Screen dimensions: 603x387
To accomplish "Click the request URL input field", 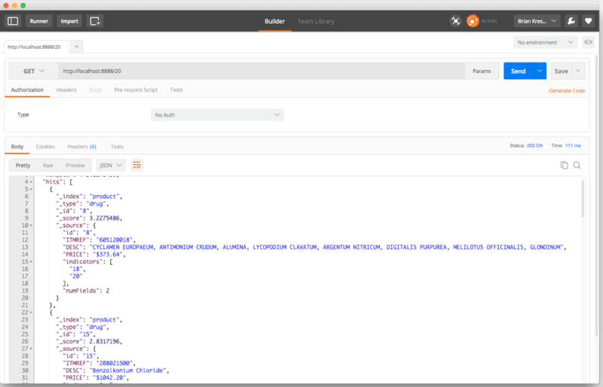I will (x=260, y=71).
